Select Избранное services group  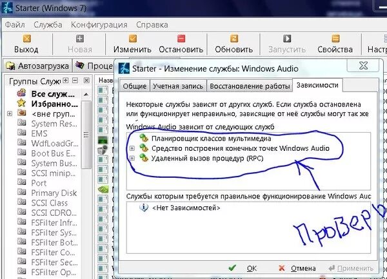(x=55, y=104)
